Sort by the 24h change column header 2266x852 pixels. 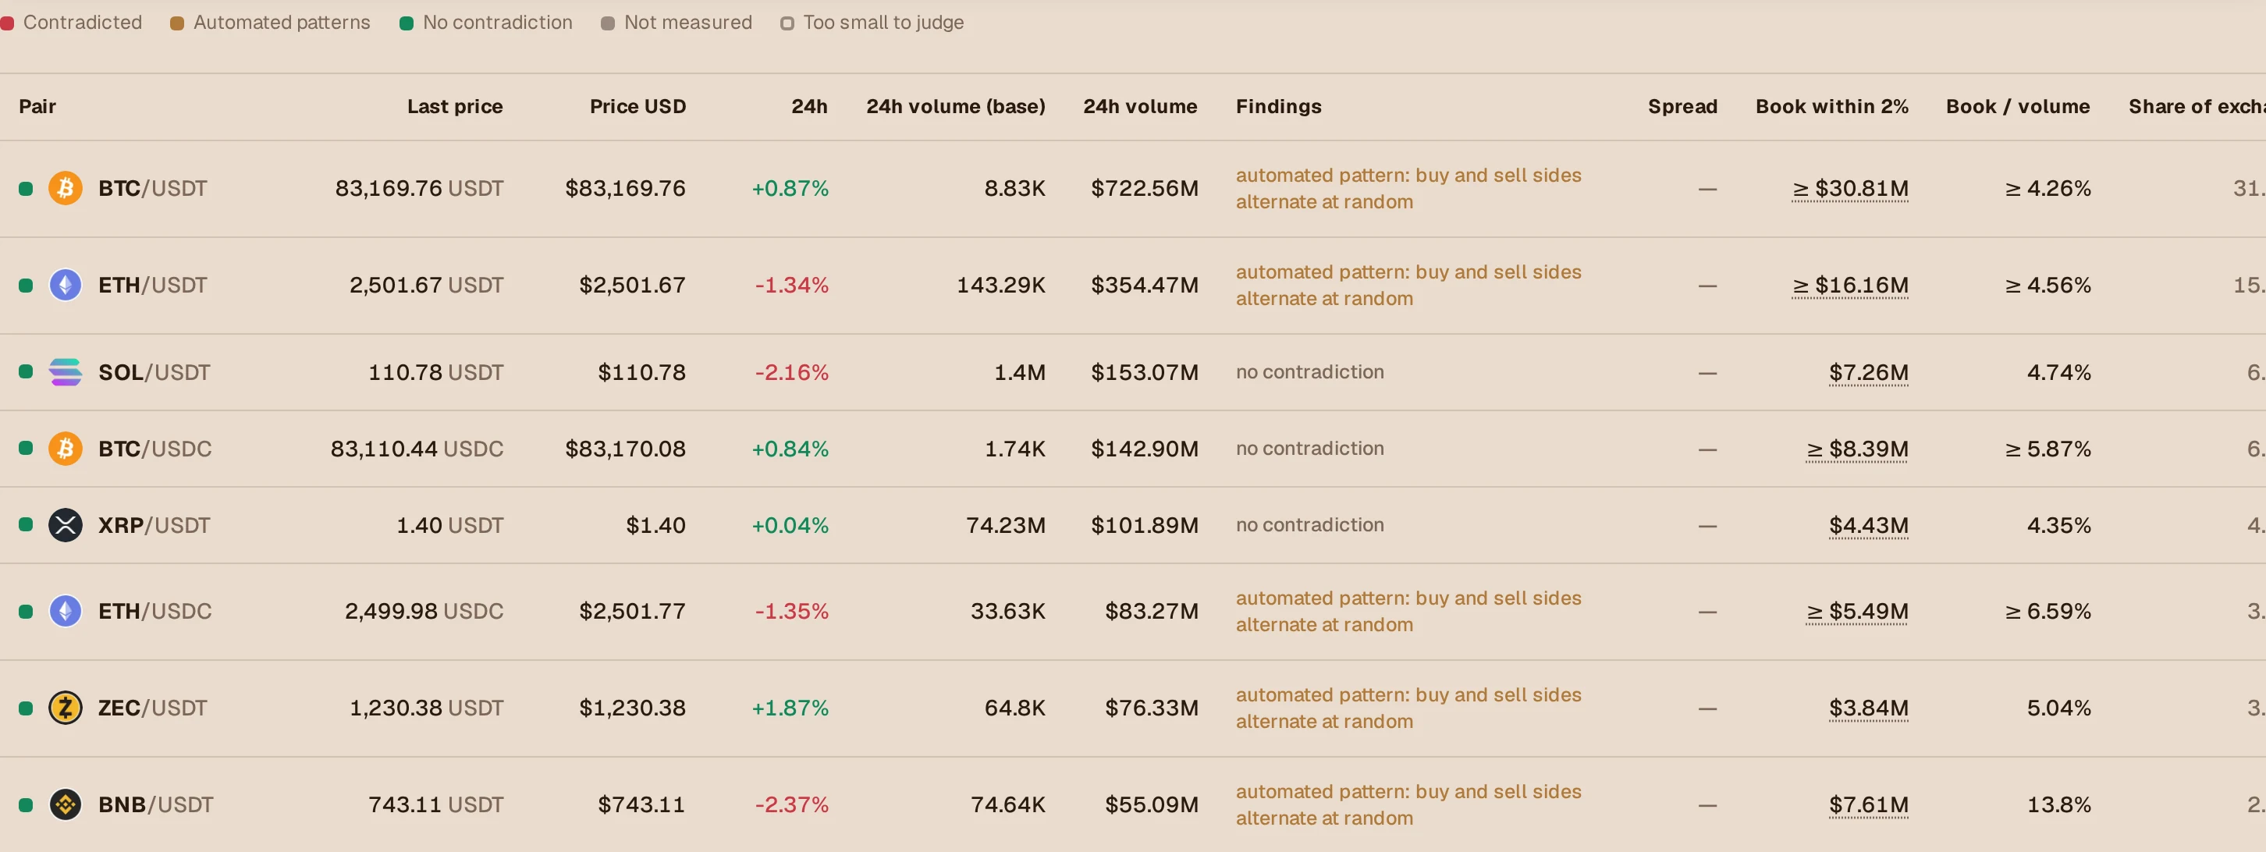click(809, 106)
